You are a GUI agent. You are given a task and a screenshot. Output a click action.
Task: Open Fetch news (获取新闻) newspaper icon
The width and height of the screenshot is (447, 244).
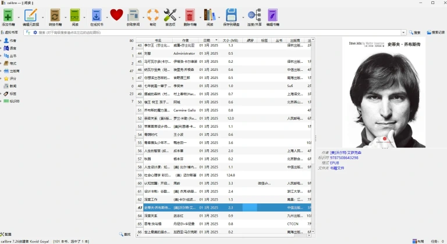pyautogui.click(x=133, y=15)
